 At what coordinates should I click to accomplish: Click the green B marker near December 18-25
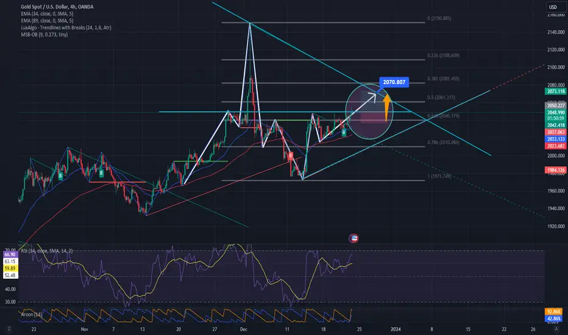click(x=344, y=133)
